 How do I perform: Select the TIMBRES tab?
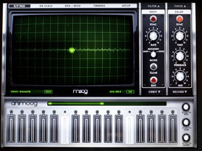99,6
